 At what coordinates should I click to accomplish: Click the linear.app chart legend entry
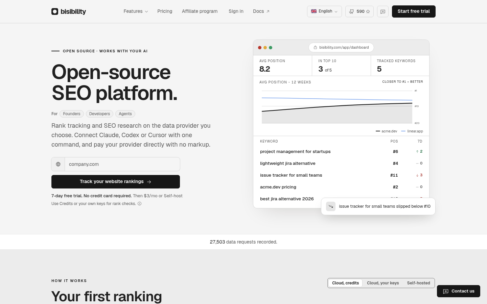point(412,131)
